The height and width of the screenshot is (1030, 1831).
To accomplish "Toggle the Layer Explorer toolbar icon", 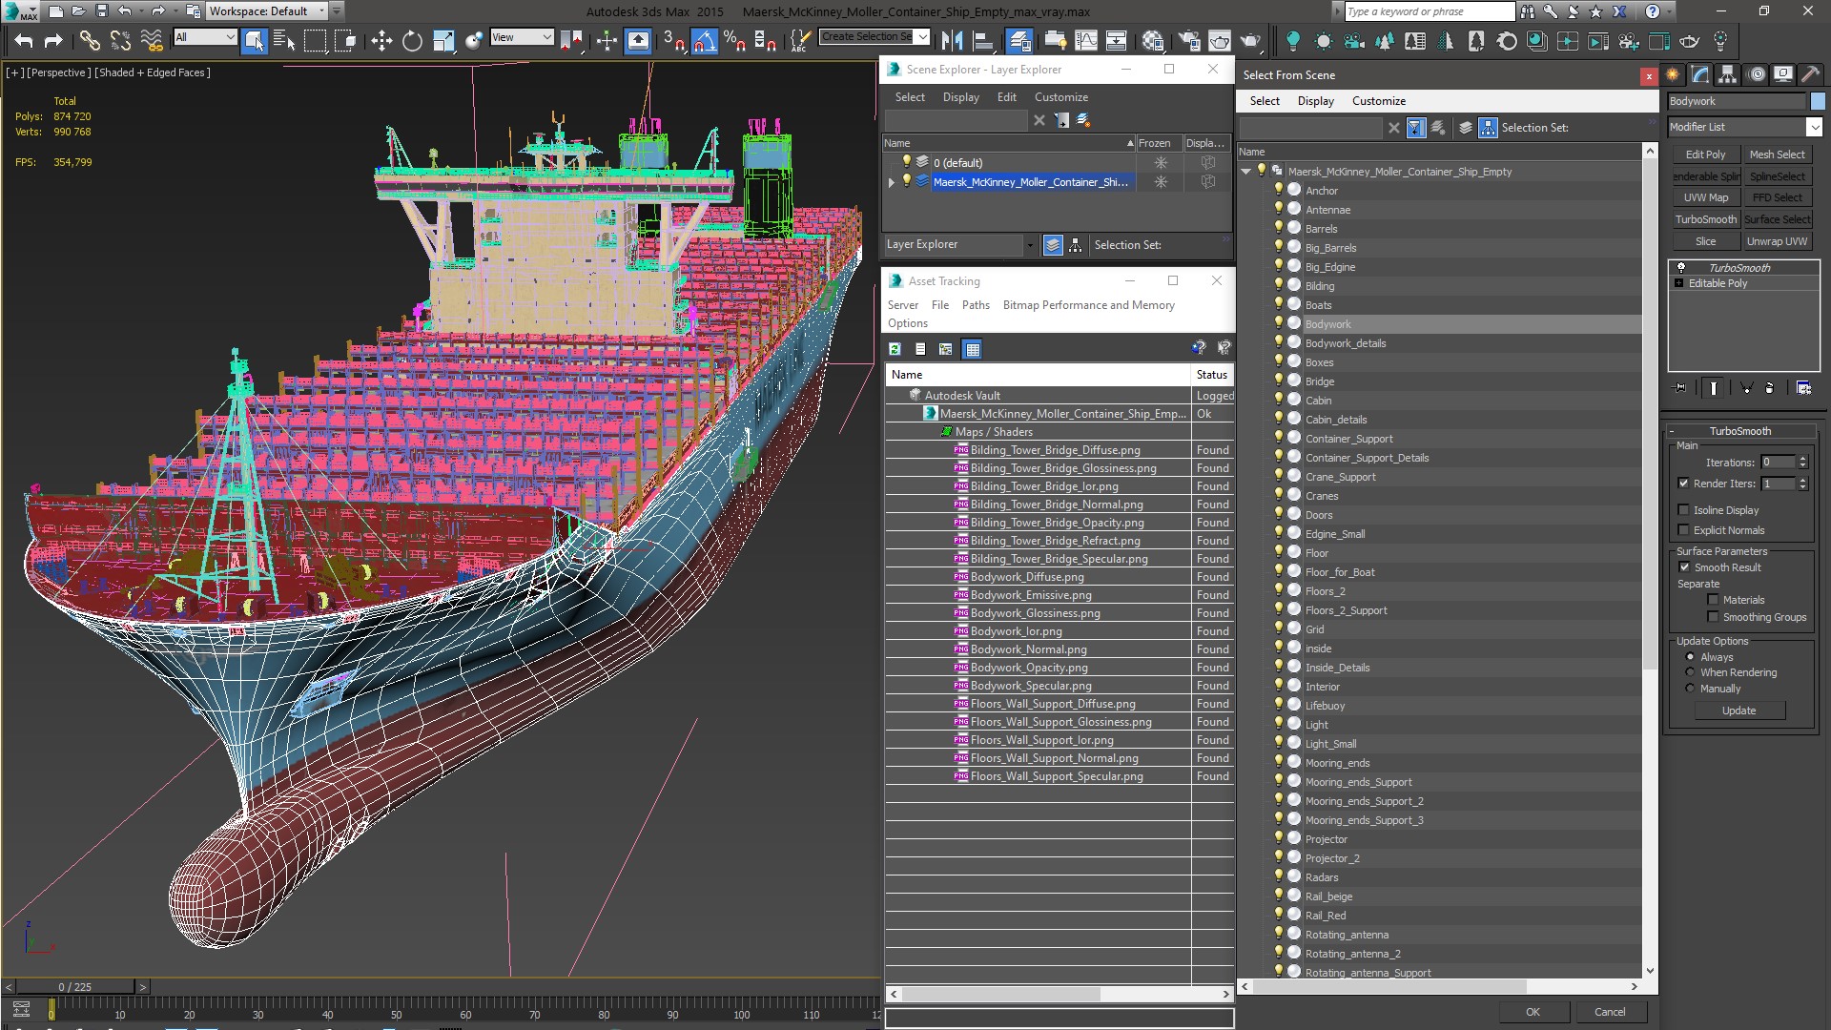I will pyautogui.click(x=1019, y=40).
